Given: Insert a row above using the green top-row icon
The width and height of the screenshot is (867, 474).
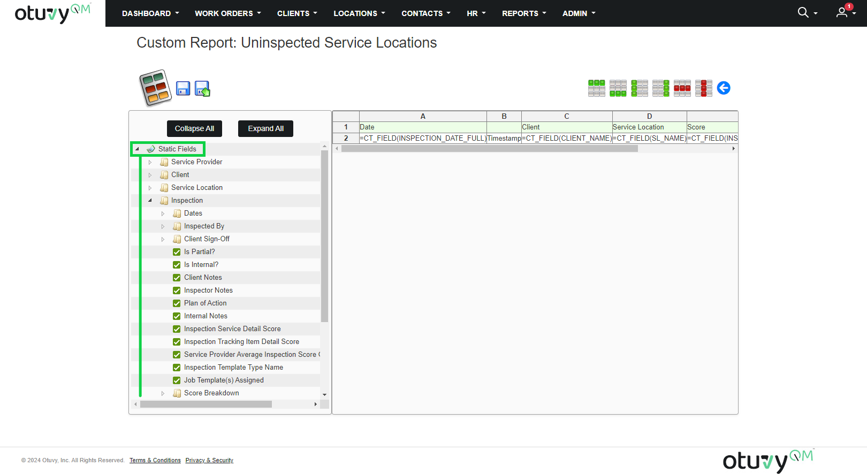Looking at the screenshot, I should tap(597, 88).
